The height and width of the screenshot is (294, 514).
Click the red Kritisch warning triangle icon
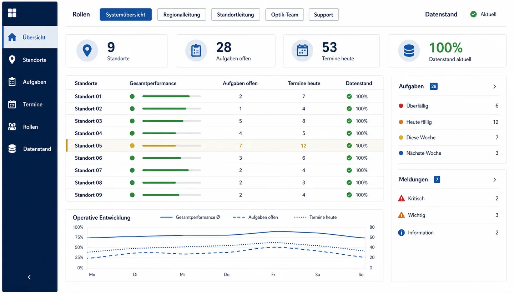tap(401, 198)
